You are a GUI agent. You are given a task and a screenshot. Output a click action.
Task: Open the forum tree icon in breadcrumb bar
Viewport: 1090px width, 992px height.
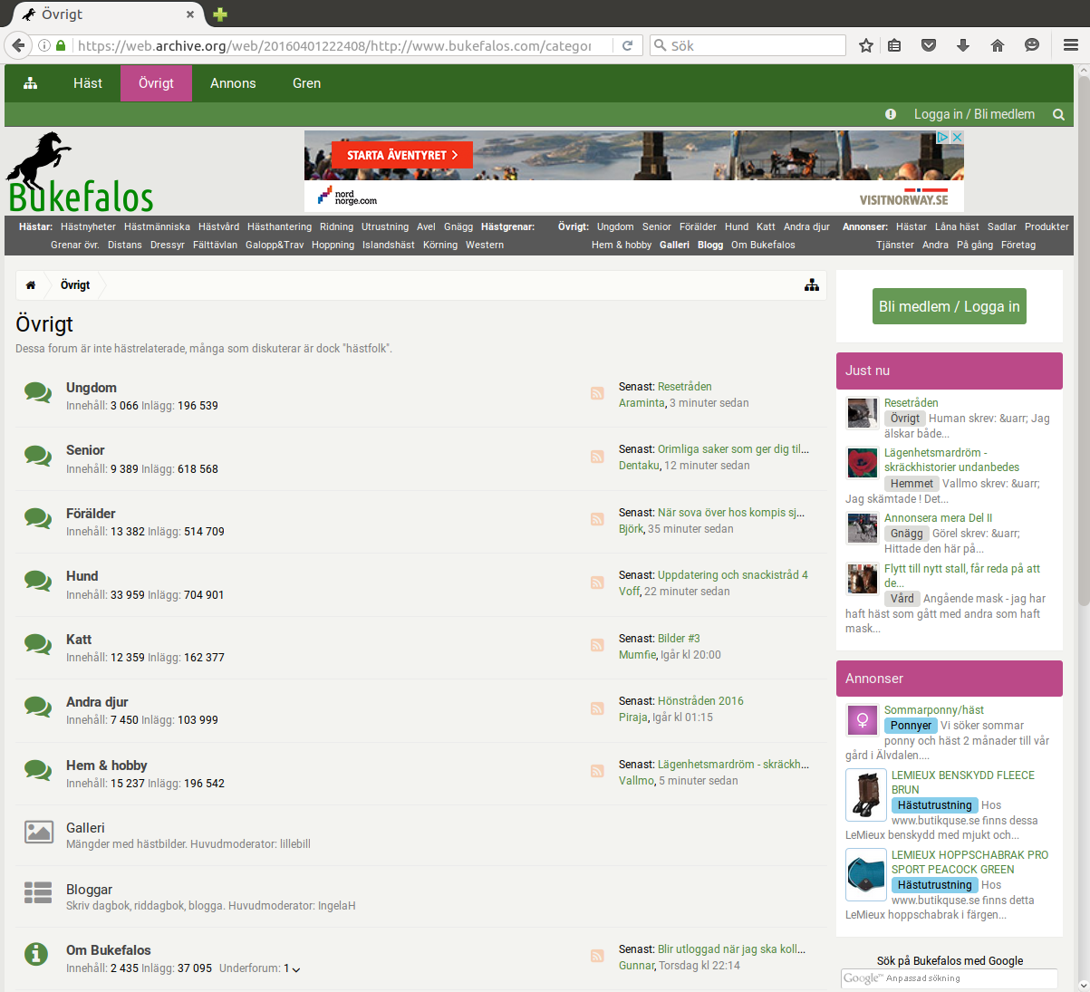click(x=812, y=285)
